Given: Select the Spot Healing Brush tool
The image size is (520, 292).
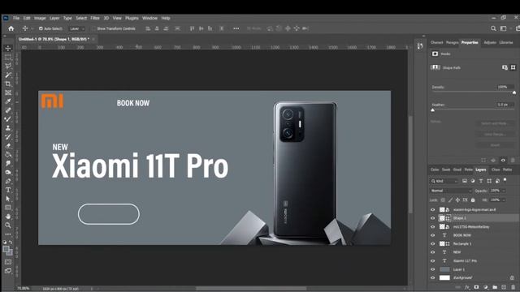Looking at the screenshot, I should coord(8,110).
